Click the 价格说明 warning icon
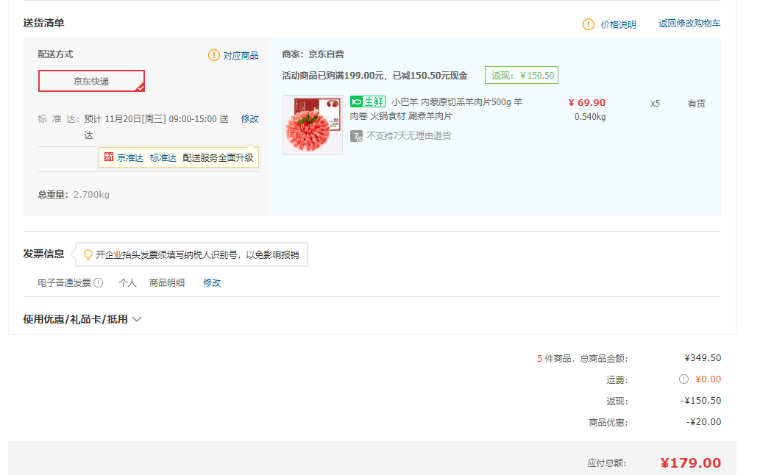Image resolution: width=760 pixels, height=475 pixels. pos(588,24)
